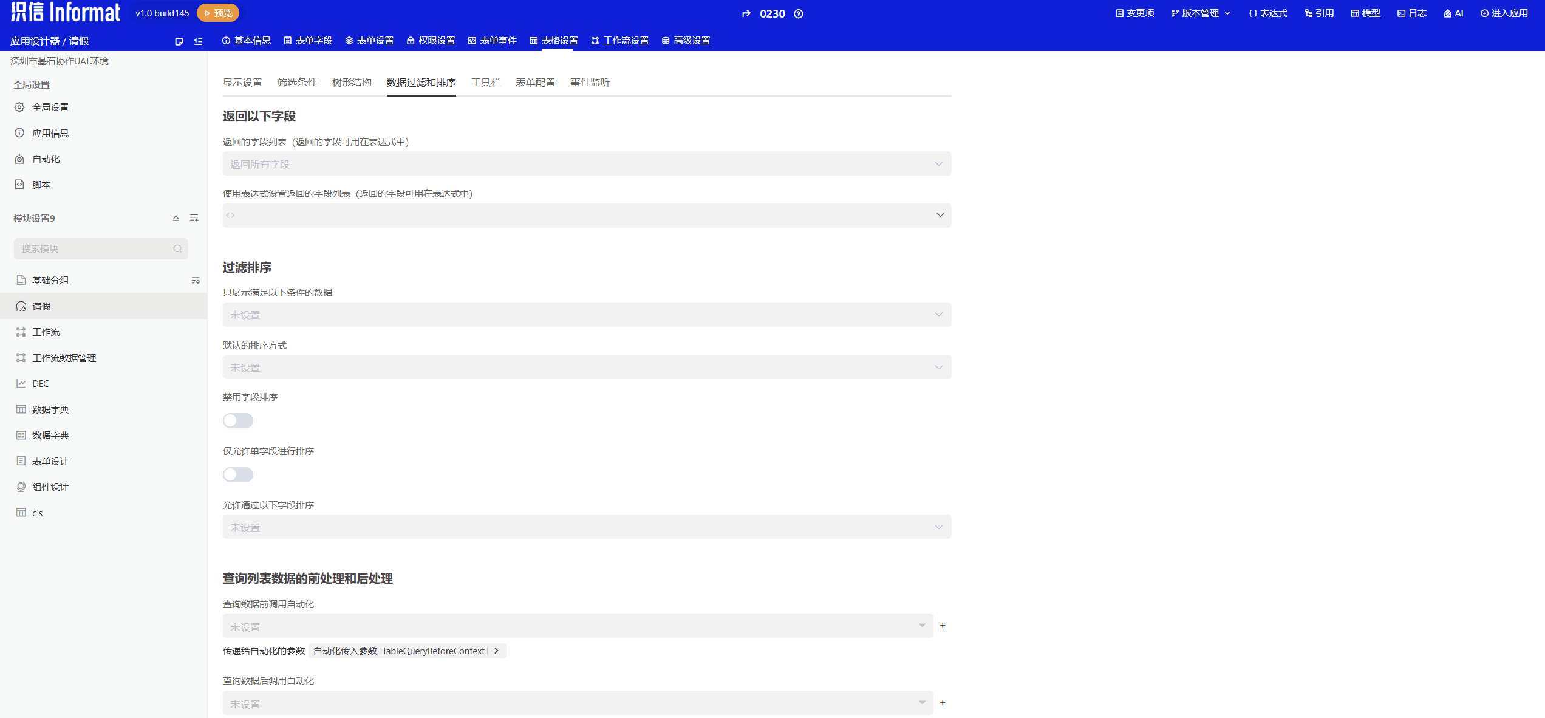This screenshot has height=718, width=1545.
Task: Open the 返回所有字段 dropdown
Action: coord(586,164)
